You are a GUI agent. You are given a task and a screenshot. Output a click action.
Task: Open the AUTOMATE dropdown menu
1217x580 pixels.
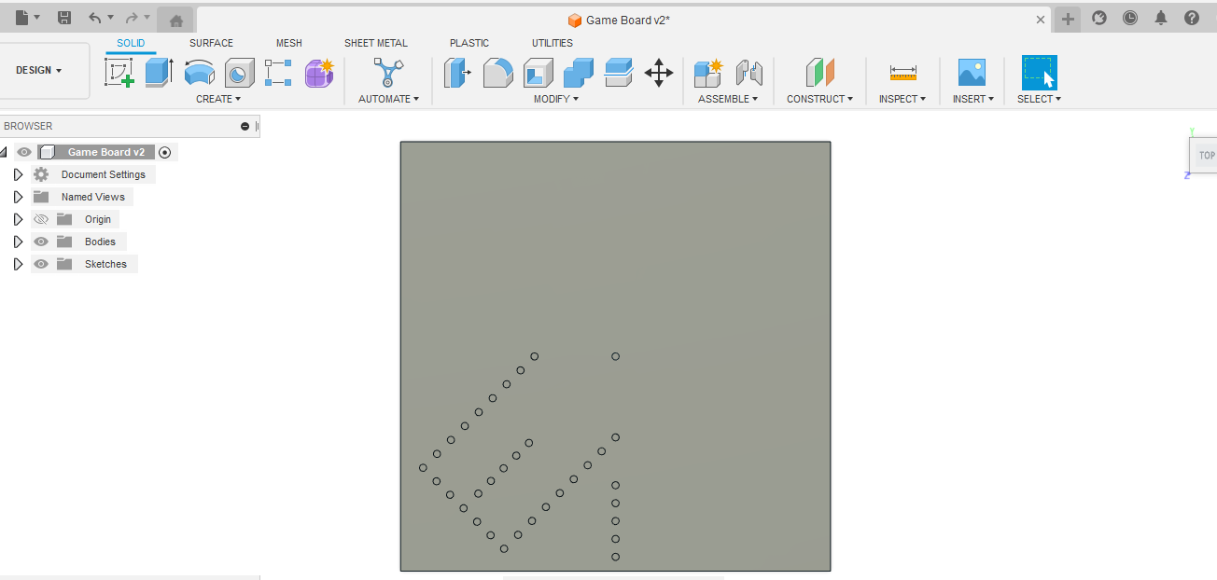pos(388,99)
